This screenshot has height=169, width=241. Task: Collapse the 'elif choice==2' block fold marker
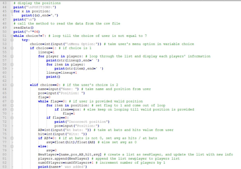click(x=12, y=85)
